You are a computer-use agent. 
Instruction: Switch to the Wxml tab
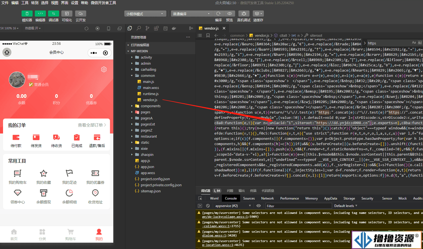214,198
